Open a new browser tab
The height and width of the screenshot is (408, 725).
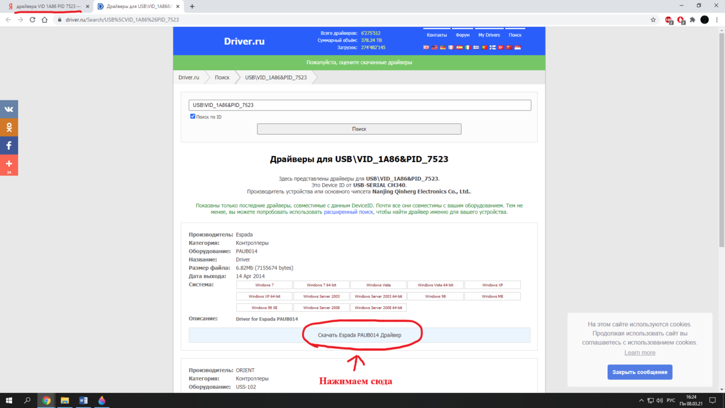click(192, 6)
